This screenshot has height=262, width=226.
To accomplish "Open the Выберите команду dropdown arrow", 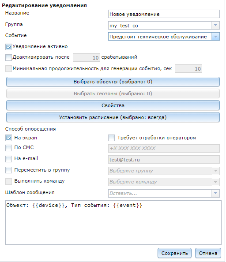I will tap(215, 182).
